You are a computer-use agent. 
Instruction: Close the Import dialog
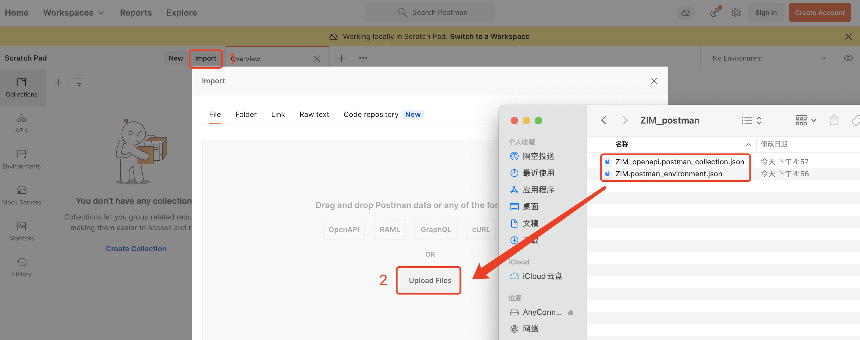point(654,81)
